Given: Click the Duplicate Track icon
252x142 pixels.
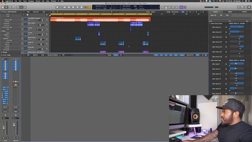Looking at the screenshot, I should pos(28,15).
